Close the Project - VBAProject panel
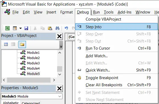Screen dimensions: 159x104 59,36
